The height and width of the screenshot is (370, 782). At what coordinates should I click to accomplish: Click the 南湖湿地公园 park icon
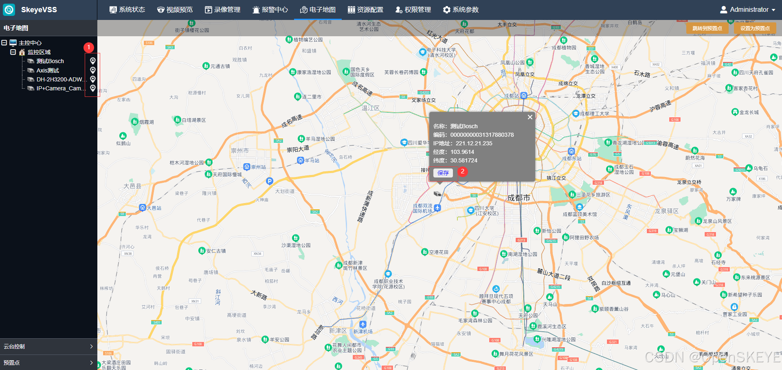pos(503,254)
